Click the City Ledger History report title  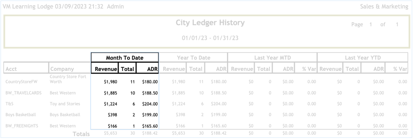210,23
